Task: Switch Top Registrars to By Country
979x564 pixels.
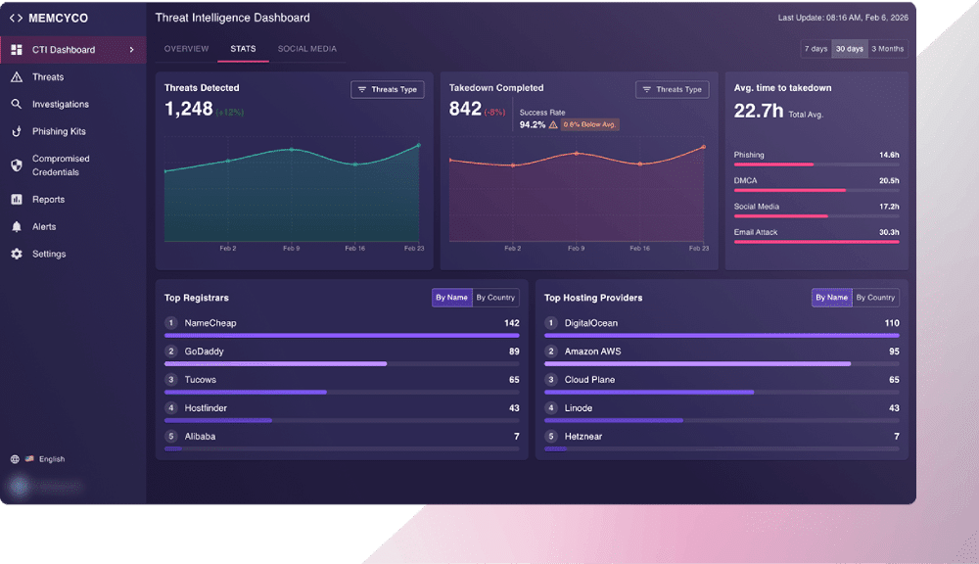Action: tap(495, 298)
